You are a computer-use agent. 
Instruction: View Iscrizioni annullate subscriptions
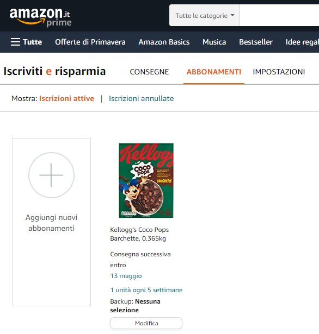(142, 98)
